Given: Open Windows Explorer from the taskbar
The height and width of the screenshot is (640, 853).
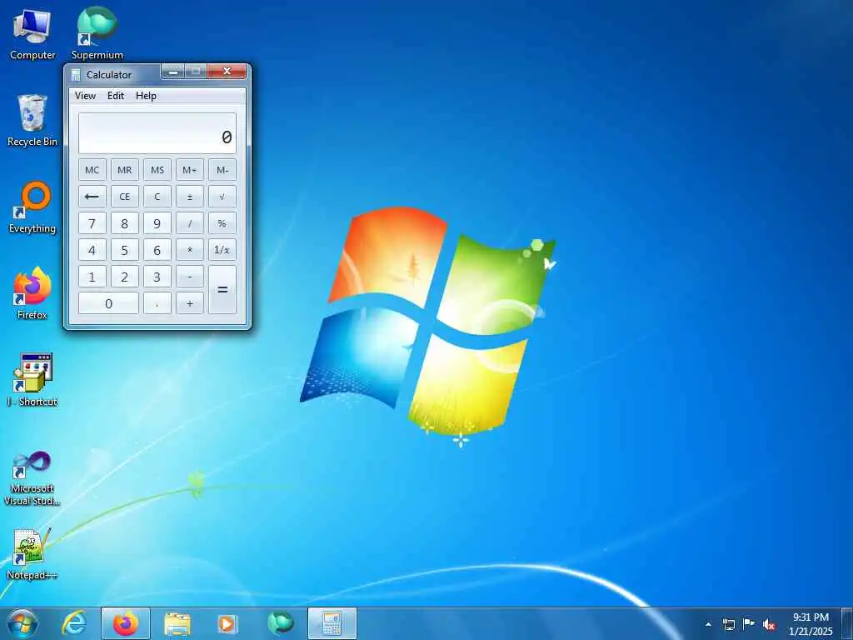Looking at the screenshot, I should point(177,623).
